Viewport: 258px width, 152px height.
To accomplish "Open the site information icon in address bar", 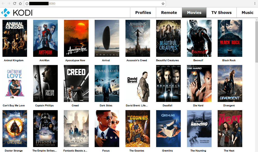I will pyautogui.click(x=27, y=4).
